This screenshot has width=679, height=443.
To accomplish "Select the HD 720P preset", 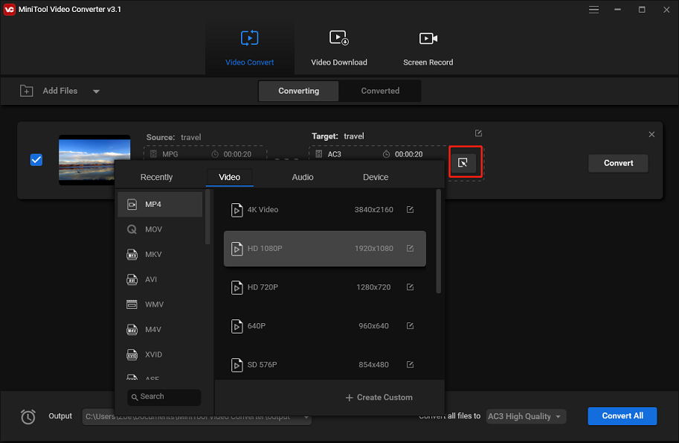I will 325,287.
